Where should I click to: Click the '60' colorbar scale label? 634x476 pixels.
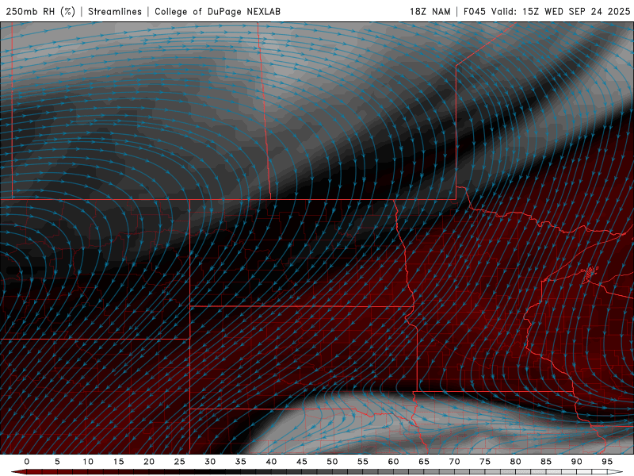(393, 462)
